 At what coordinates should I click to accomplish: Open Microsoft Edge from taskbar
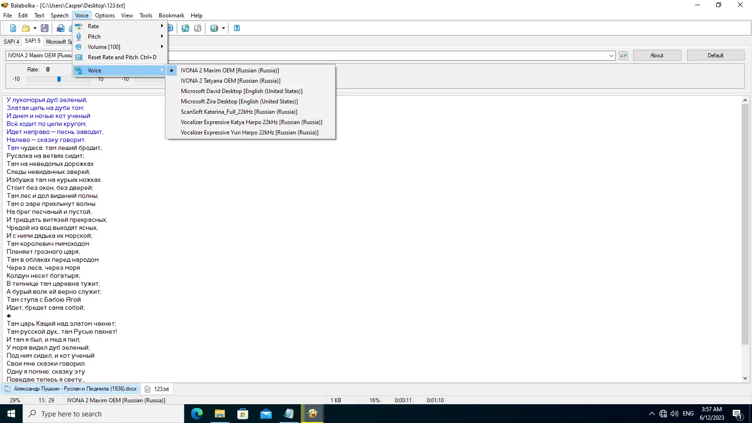click(x=197, y=414)
